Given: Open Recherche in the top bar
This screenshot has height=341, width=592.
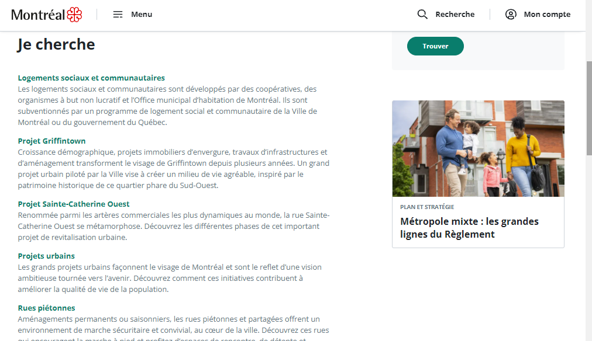Looking at the screenshot, I should [455, 15].
